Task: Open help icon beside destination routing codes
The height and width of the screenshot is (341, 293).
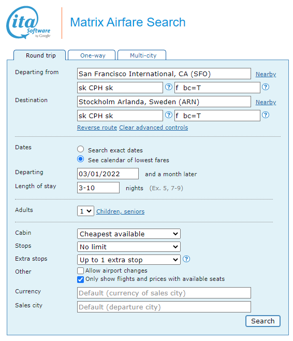Action: pyautogui.click(x=169, y=115)
